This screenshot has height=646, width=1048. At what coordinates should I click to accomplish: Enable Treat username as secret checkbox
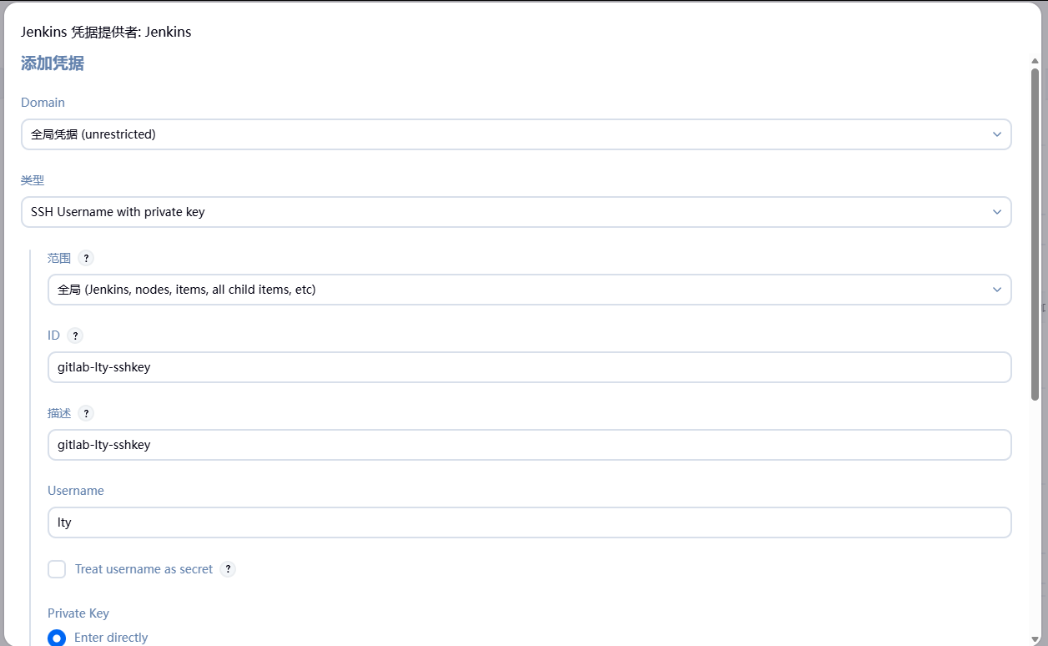pyautogui.click(x=57, y=569)
